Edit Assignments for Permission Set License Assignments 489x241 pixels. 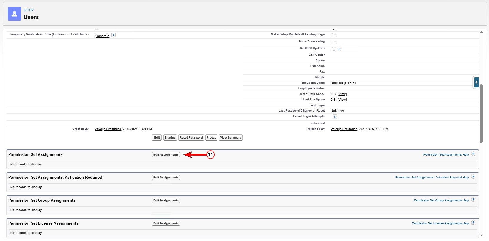(x=166, y=223)
